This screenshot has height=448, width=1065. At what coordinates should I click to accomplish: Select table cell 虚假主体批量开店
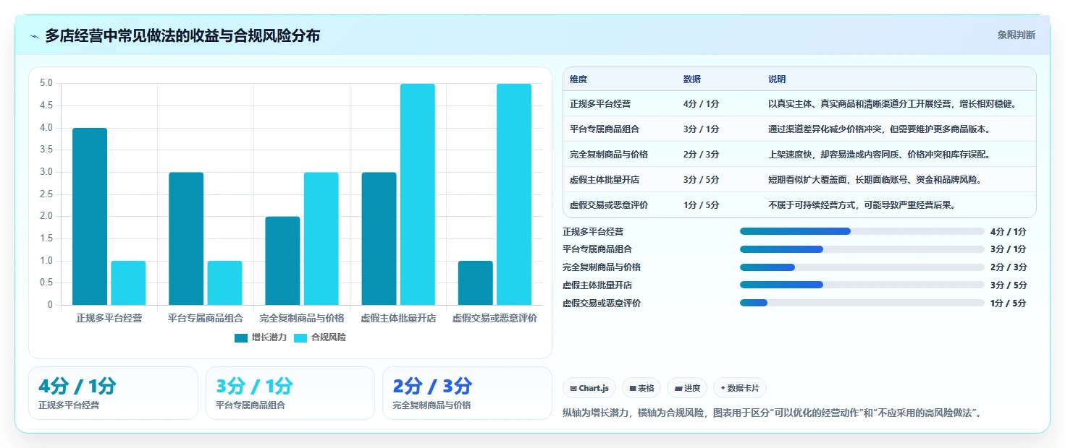point(605,180)
